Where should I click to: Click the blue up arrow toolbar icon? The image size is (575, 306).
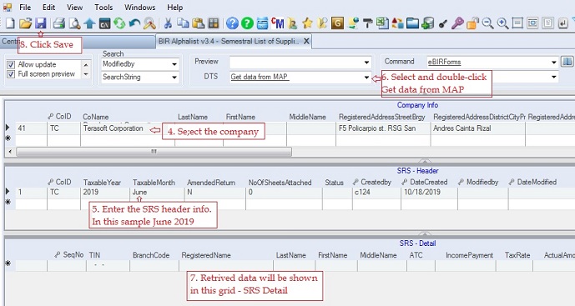(x=89, y=24)
